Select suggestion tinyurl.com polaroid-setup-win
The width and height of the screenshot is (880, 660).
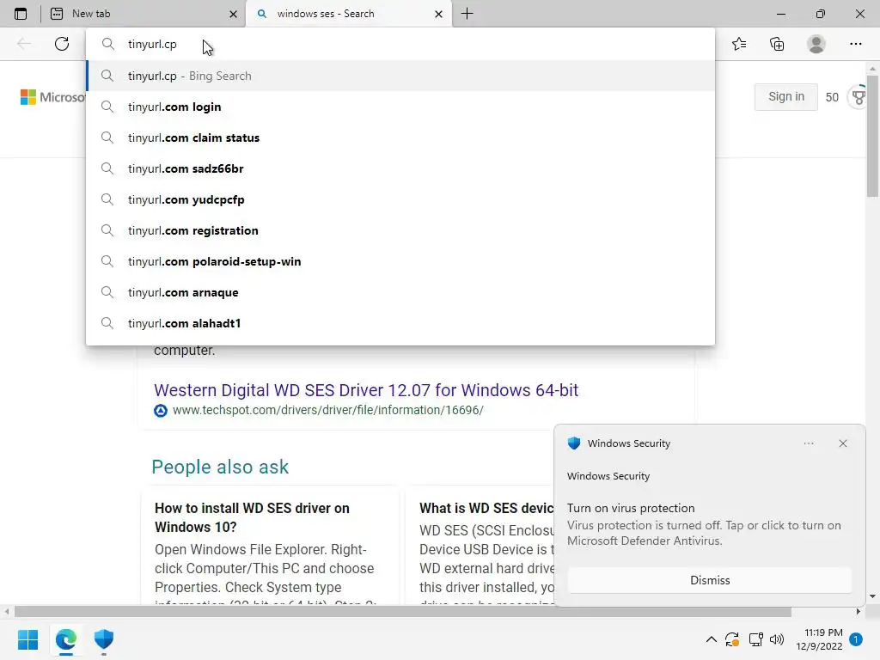point(400,261)
